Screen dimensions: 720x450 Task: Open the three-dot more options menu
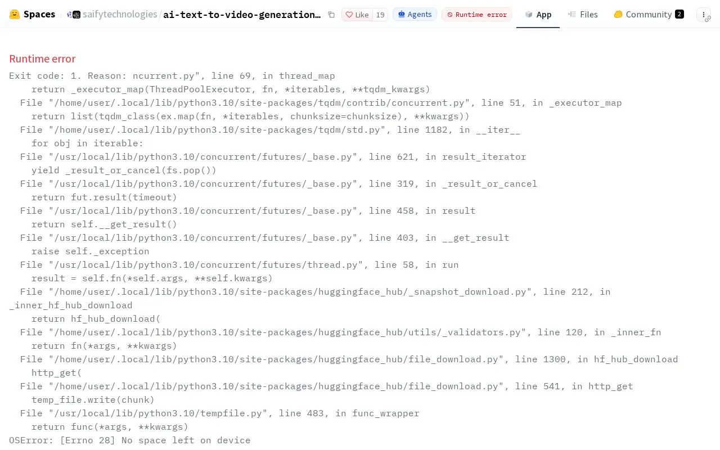704,15
